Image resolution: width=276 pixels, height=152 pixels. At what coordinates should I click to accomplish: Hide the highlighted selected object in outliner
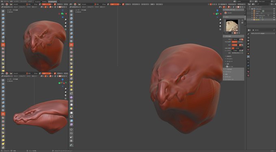274,20
